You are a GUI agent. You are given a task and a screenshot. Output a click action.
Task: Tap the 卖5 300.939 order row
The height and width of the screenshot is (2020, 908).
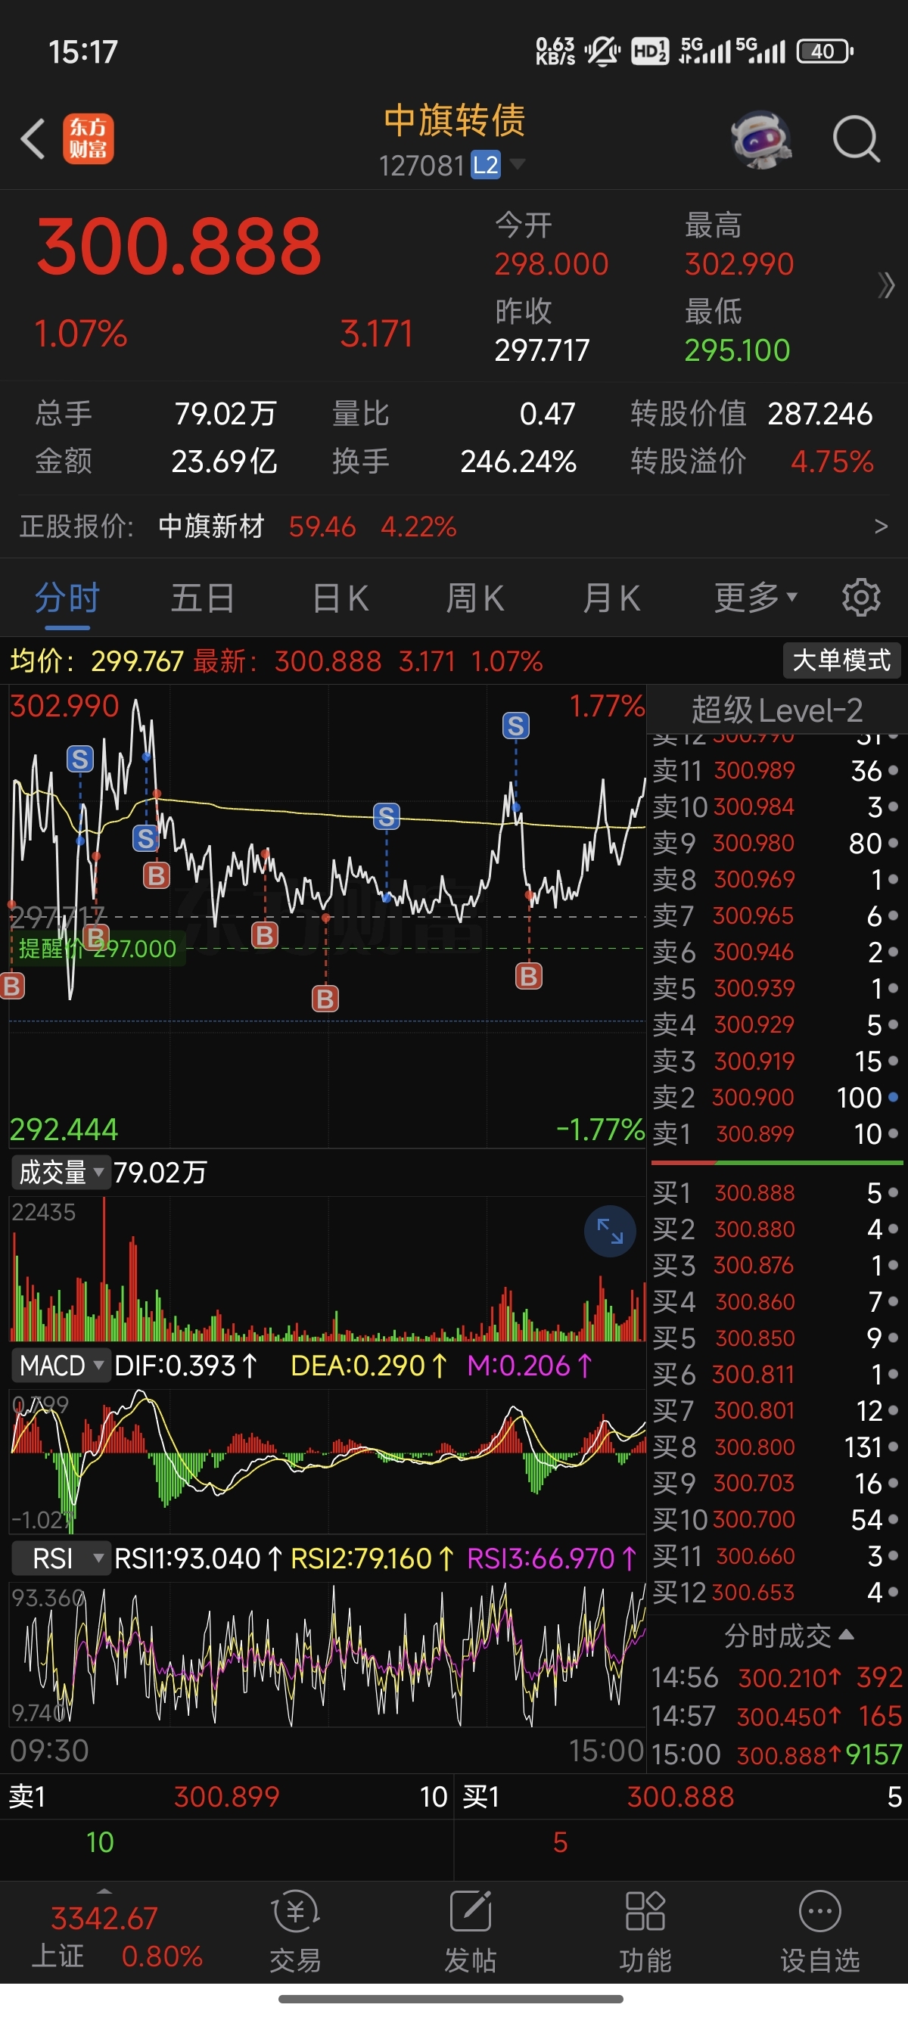(x=777, y=988)
